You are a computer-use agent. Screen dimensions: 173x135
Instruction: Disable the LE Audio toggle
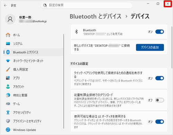pos(160,121)
